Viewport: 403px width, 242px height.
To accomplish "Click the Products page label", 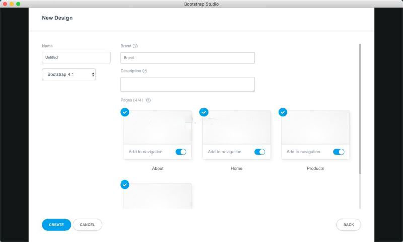I will coord(315,168).
